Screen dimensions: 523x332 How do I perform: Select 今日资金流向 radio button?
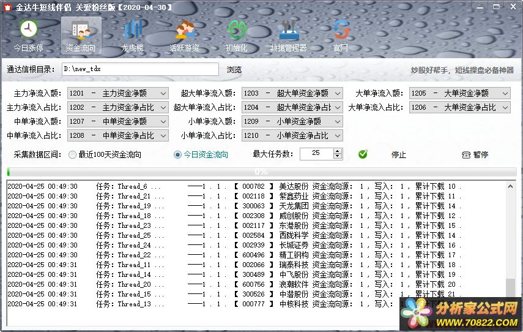(x=177, y=154)
